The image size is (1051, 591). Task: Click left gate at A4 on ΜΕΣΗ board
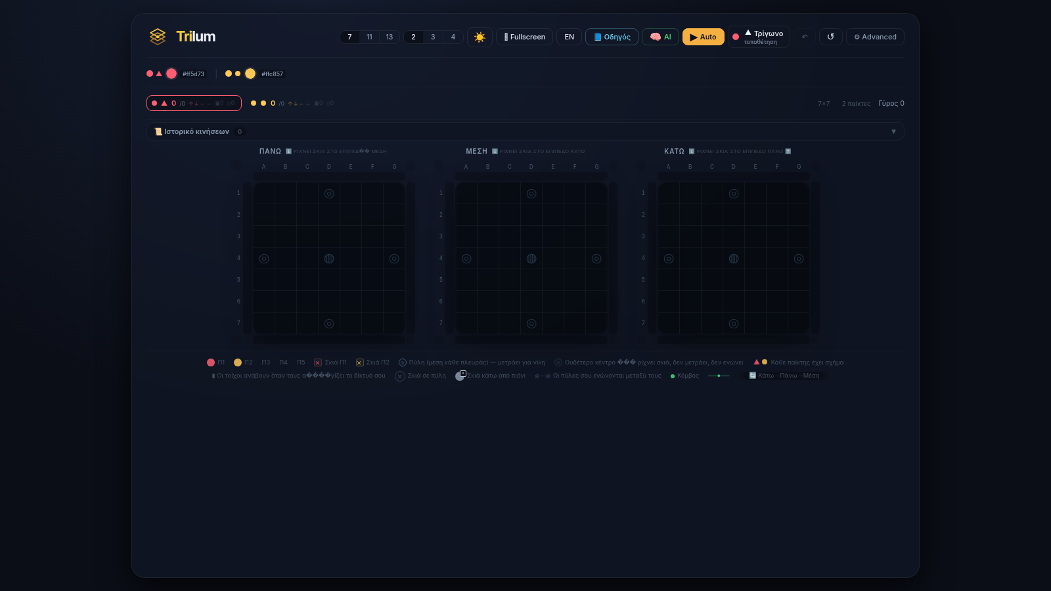pos(466,259)
